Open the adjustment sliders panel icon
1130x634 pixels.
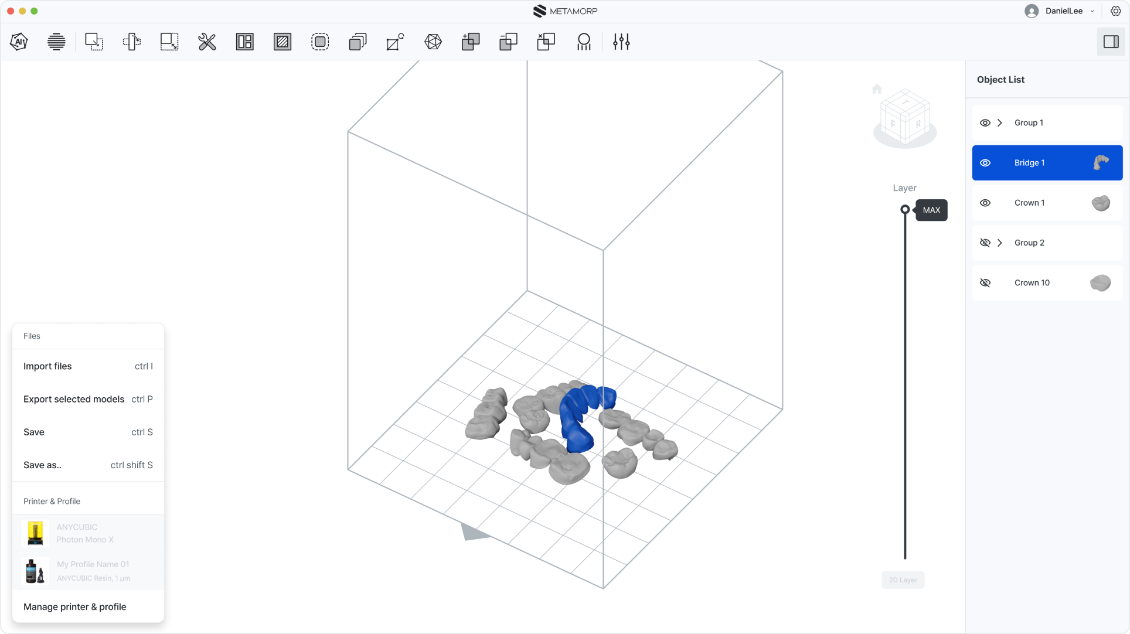click(x=621, y=41)
